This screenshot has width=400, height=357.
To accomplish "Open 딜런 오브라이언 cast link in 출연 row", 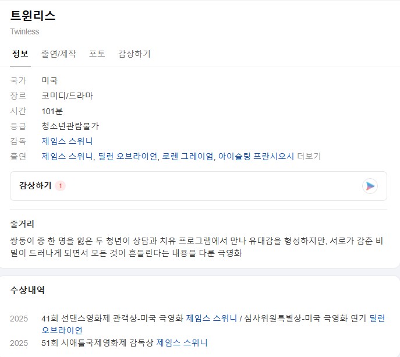I will [x=128, y=156].
